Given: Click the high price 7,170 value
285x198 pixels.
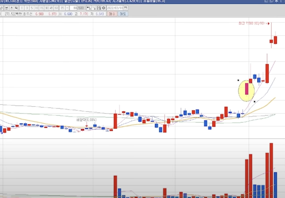Looking at the screenshot, I should 84,14.
